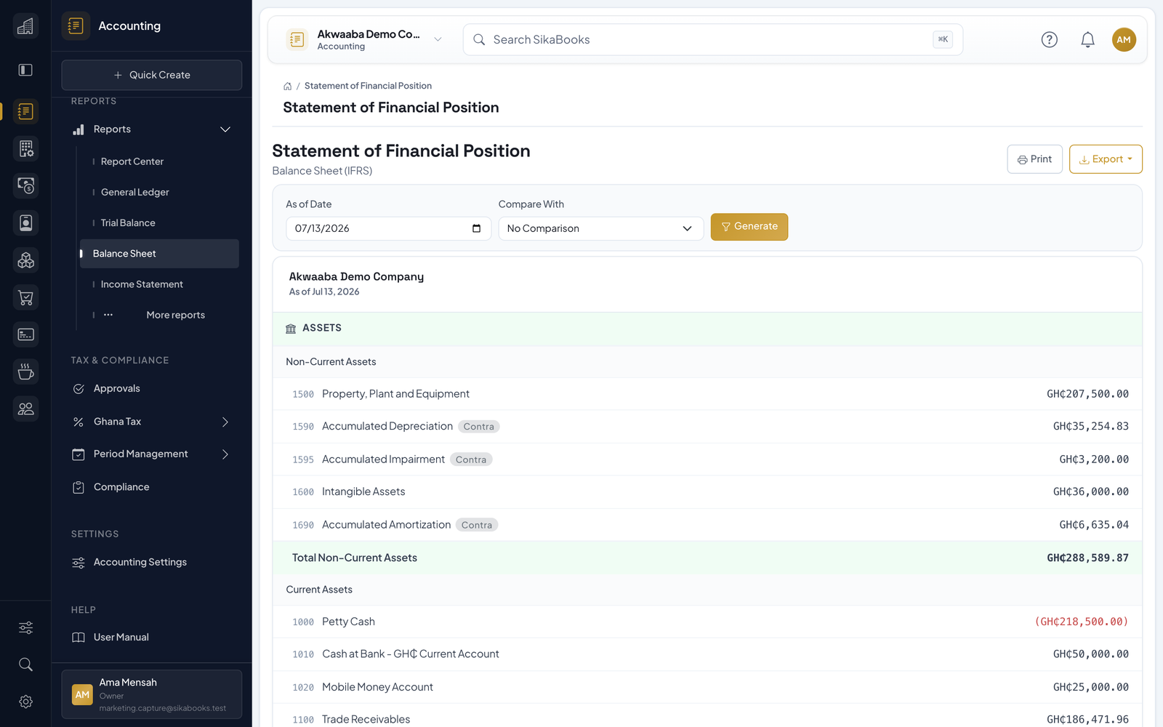
Task: Open the coffee cup module icon
Action: point(25,371)
